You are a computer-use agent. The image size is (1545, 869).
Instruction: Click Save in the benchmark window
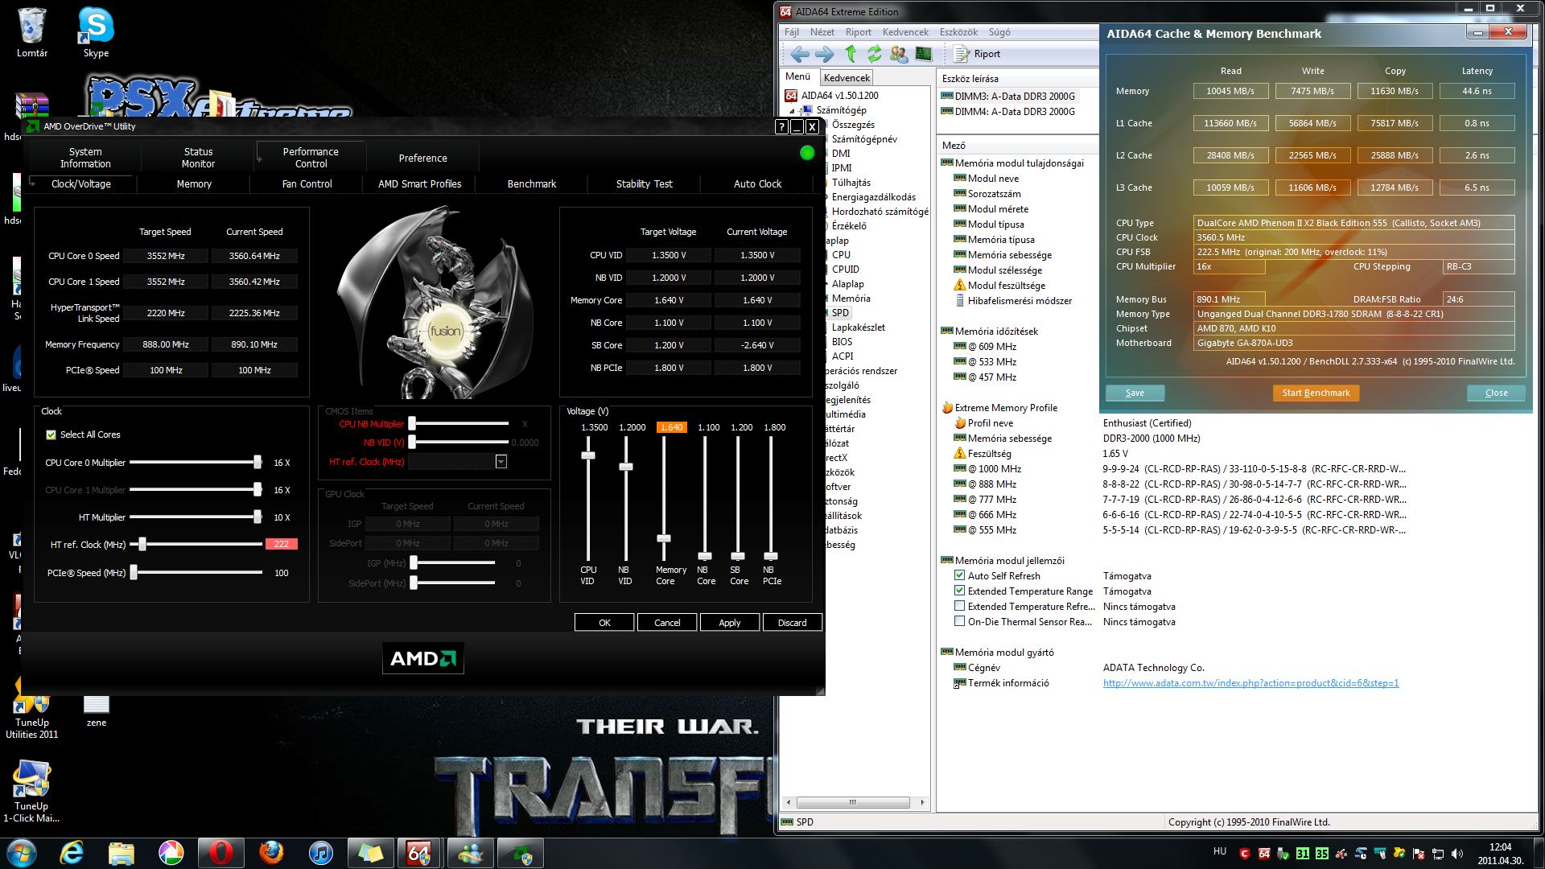[1135, 393]
